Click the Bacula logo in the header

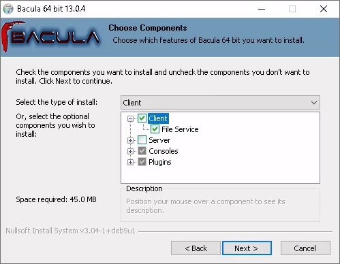click(50, 37)
